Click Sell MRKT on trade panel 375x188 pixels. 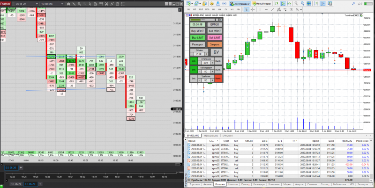coord(215,31)
